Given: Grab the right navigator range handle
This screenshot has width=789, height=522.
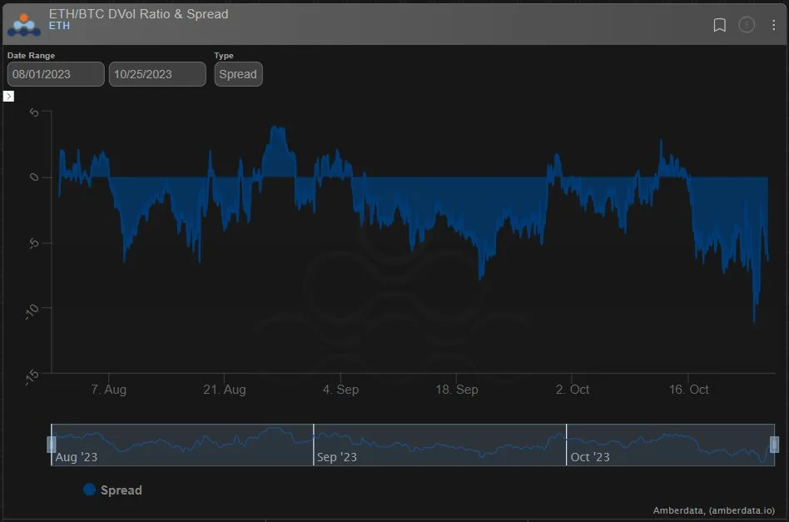Looking at the screenshot, I should (x=774, y=445).
